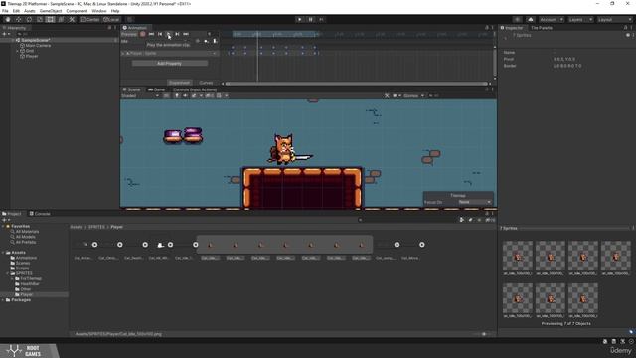Screen dimensions: 636x358
Task: Open the Assets menu
Action: click(x=30, y=11)
